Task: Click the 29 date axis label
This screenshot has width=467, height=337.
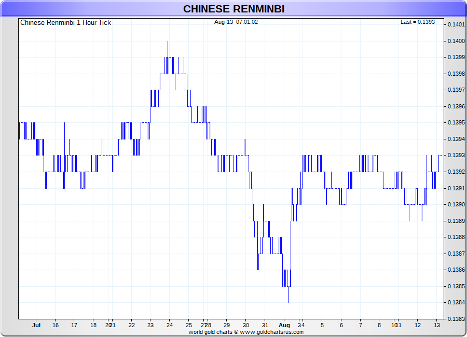Action: pos(227,325)
